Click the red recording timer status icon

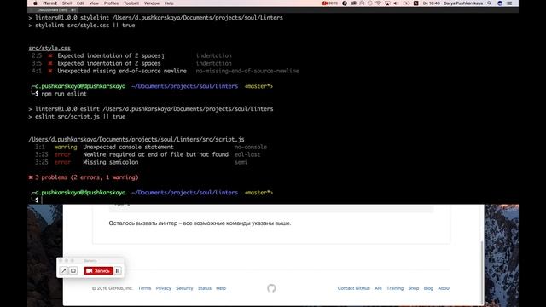coord(330,3)
